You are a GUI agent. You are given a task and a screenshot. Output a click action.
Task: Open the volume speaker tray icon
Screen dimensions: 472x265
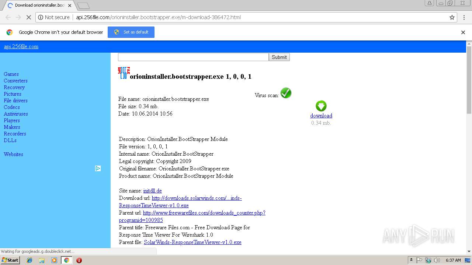point(437,260)
